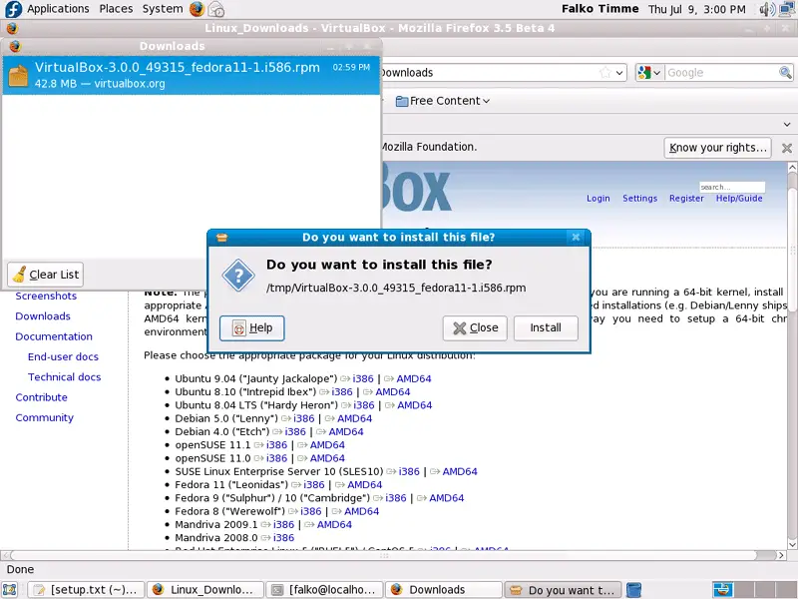
Task: Click the RPM package icon in Downloads list
Action: (x=18, y=76)
